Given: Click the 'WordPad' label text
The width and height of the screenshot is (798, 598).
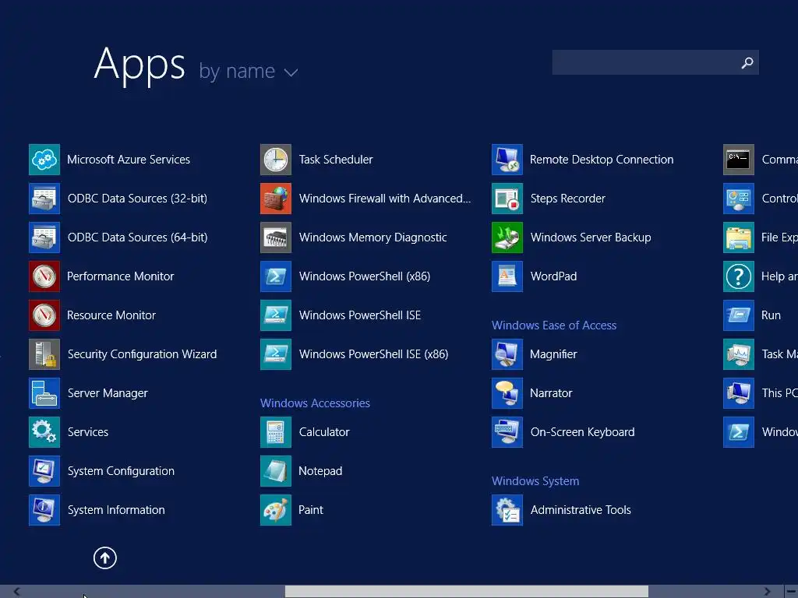Looking at the screenshot, I should (554, 276).
